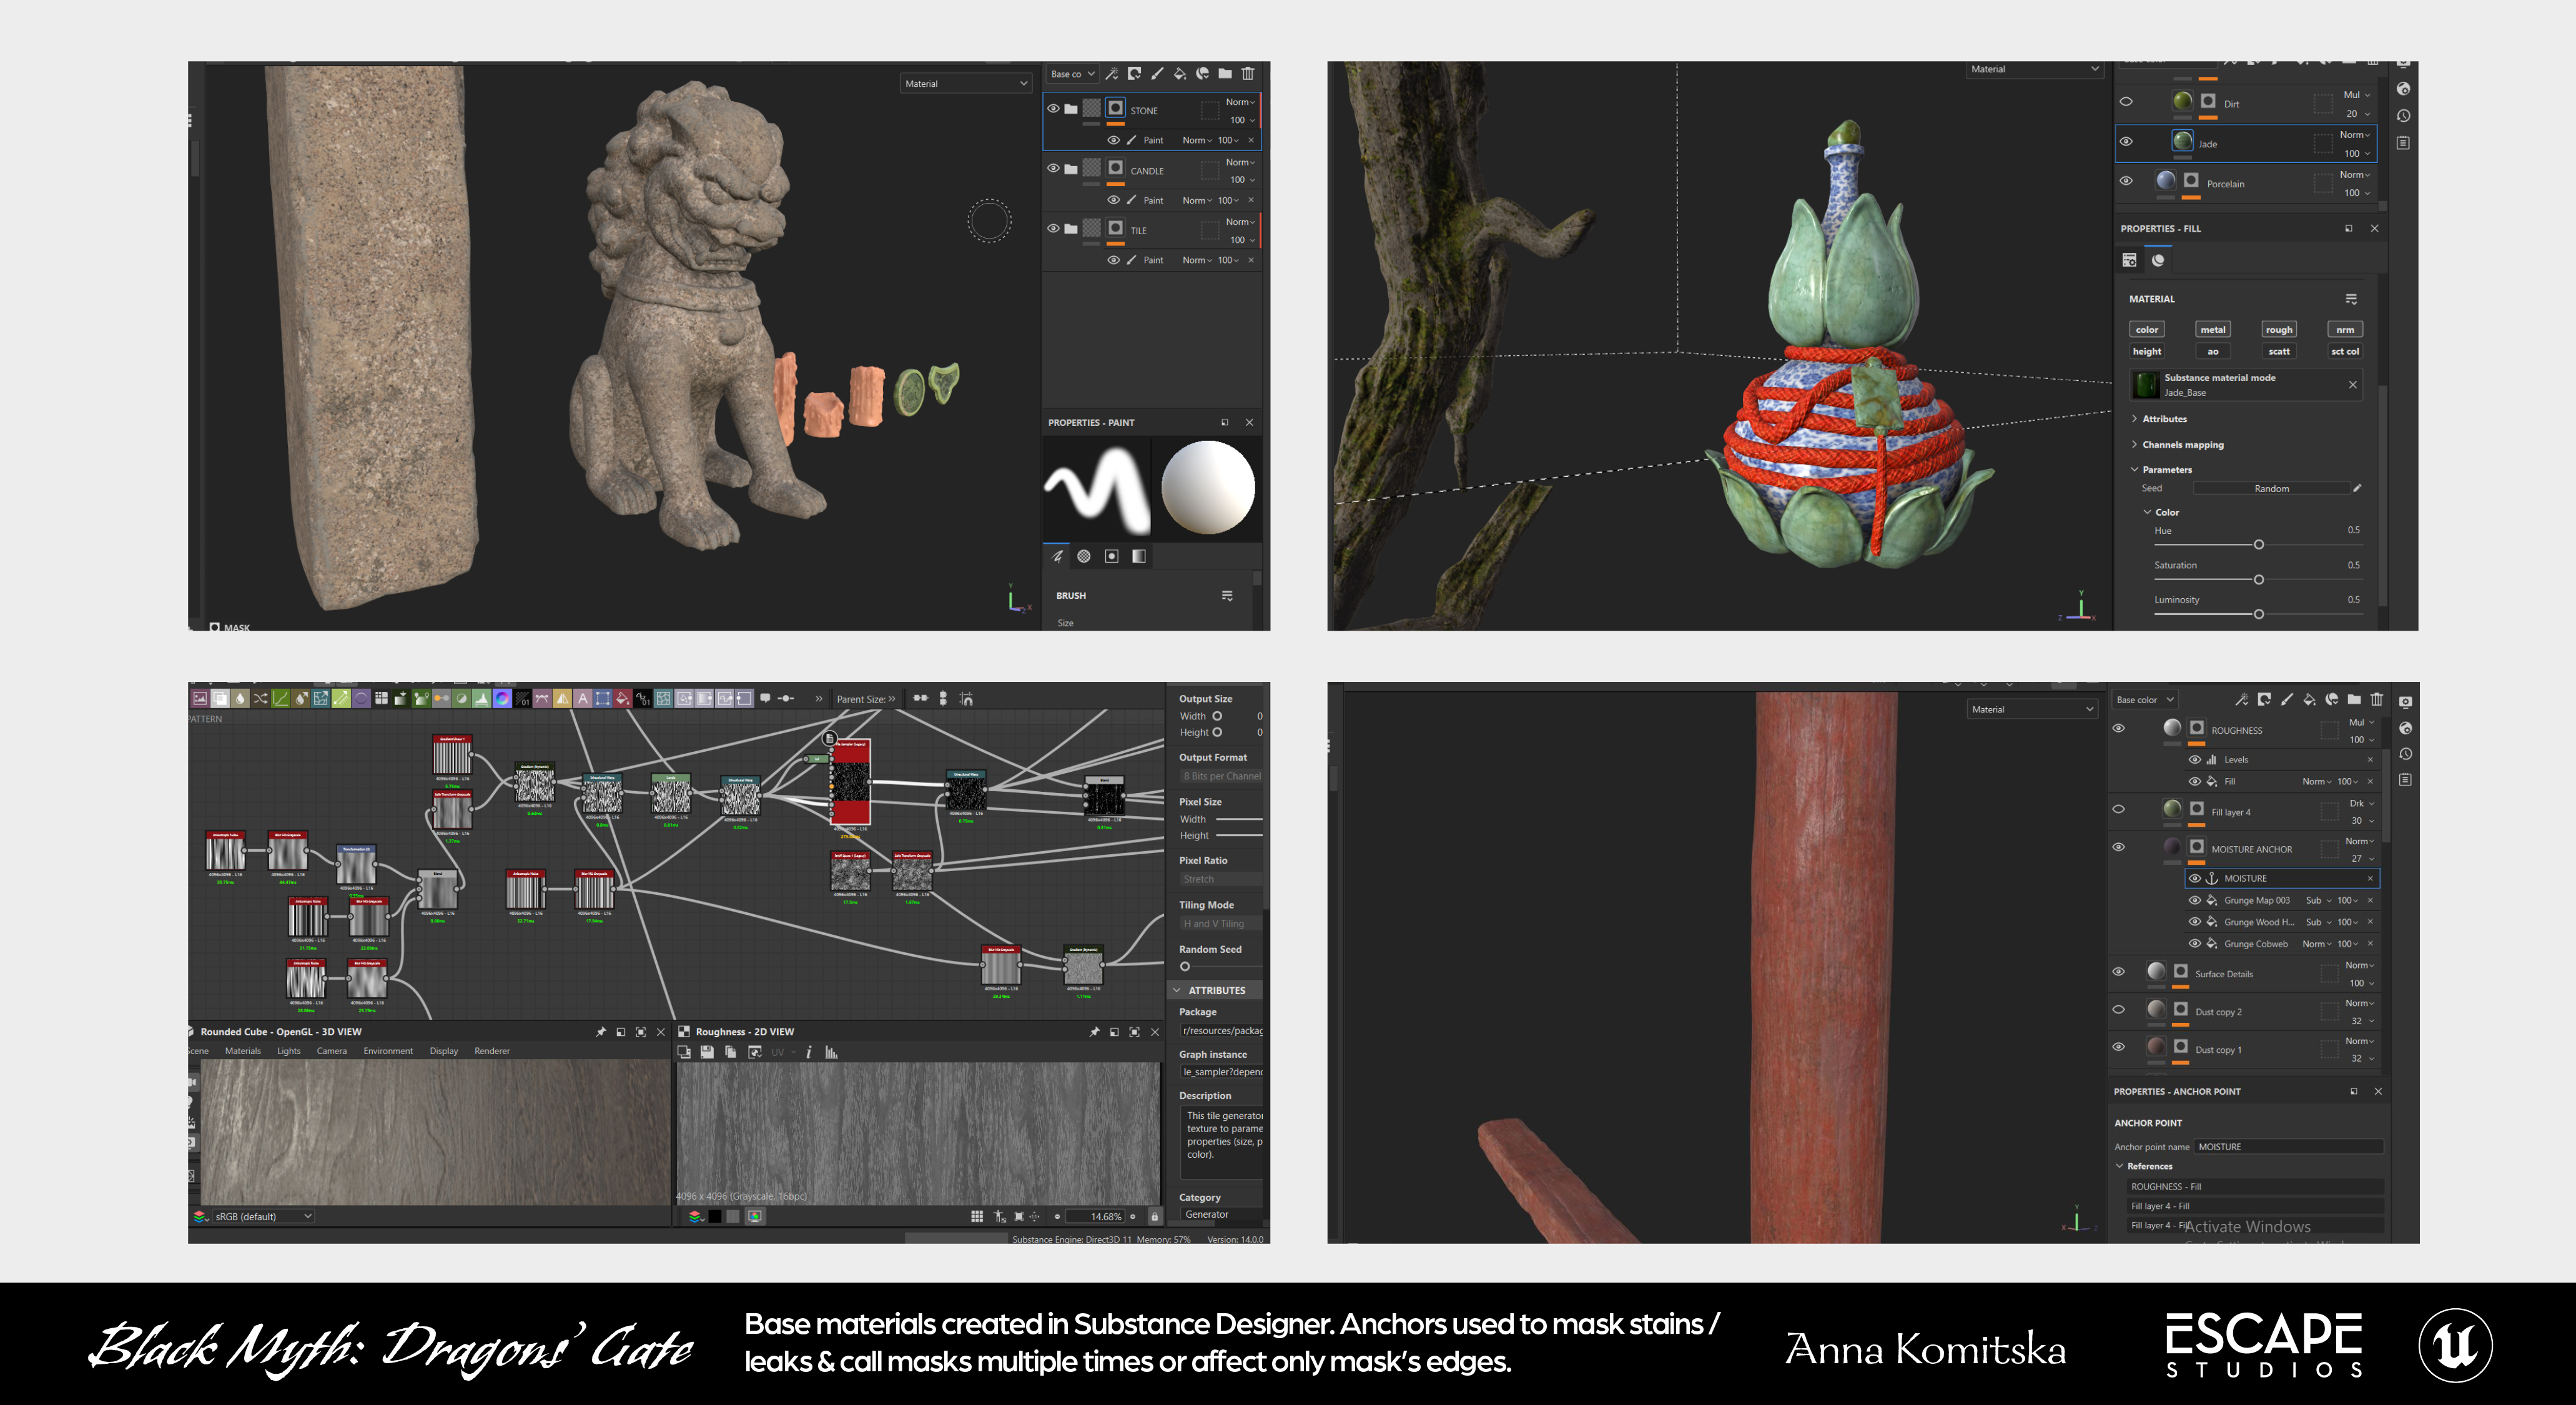This screenshot has height=1405, width=2576.
Task: Click the Hue slider handle
Action: pos(2258,545)
